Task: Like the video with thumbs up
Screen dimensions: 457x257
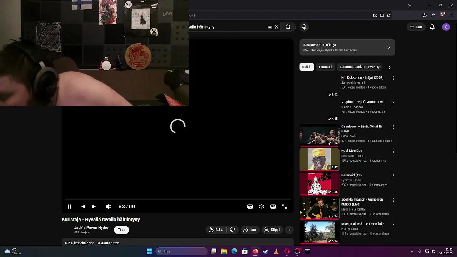Action: tap(216, 230)
